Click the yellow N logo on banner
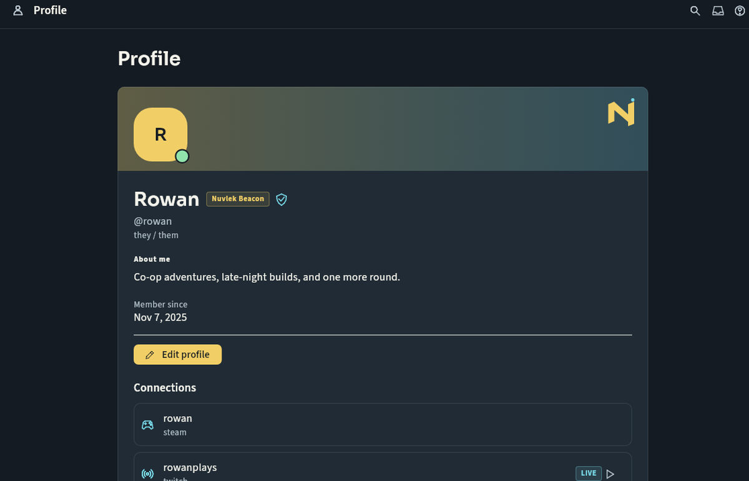 (622, 112)
